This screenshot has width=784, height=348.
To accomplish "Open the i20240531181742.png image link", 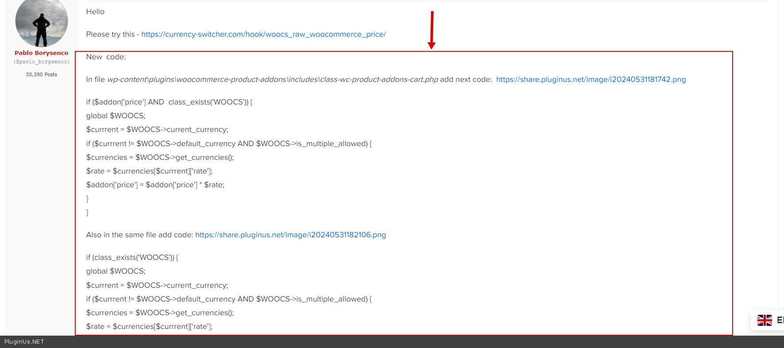I will [x=590, y=79].
